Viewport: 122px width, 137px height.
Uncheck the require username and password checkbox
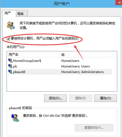point(8,39)
